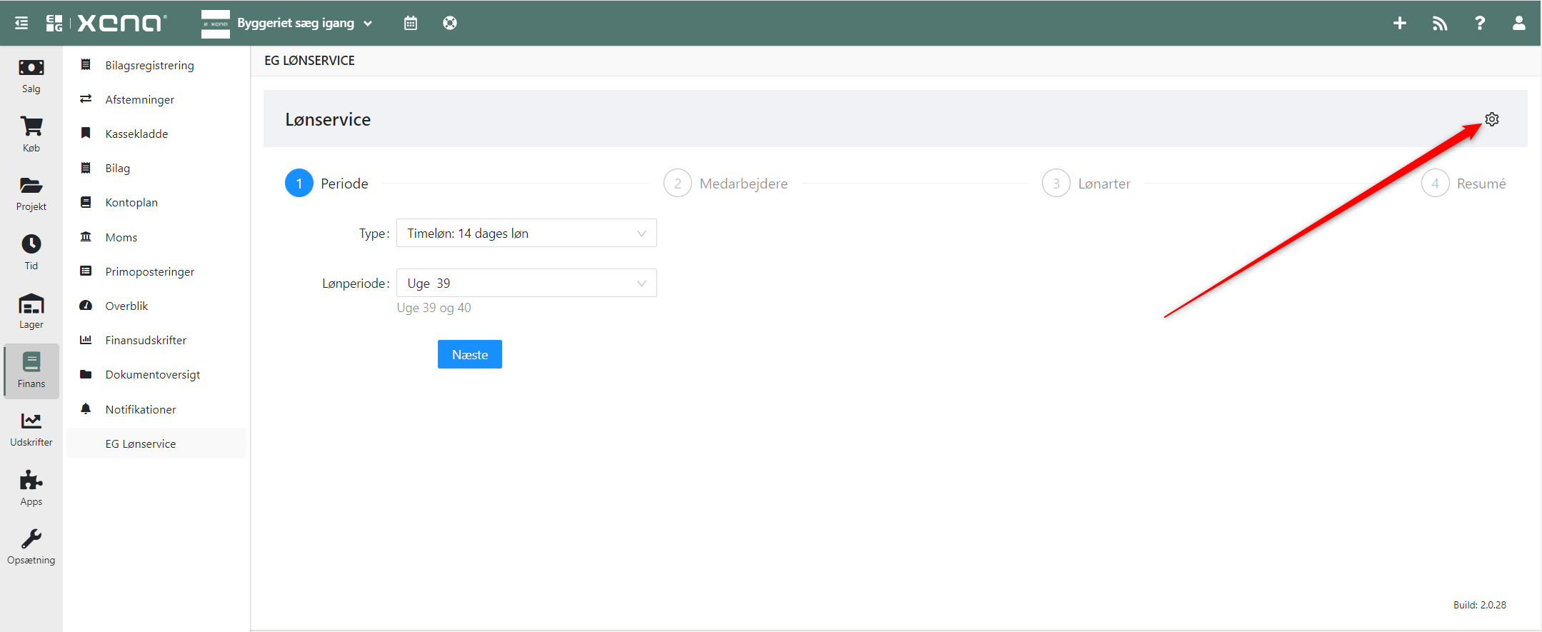The height and width of the screenshot is (632, 1542).
Task: Collapse the sidebar with the menu icon
Action: click(x=21, y=23)
